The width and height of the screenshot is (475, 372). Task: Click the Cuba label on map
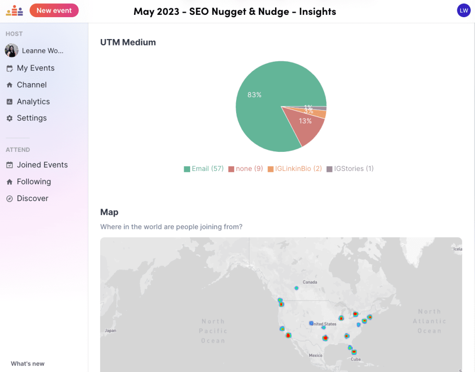tap(356, 359)
